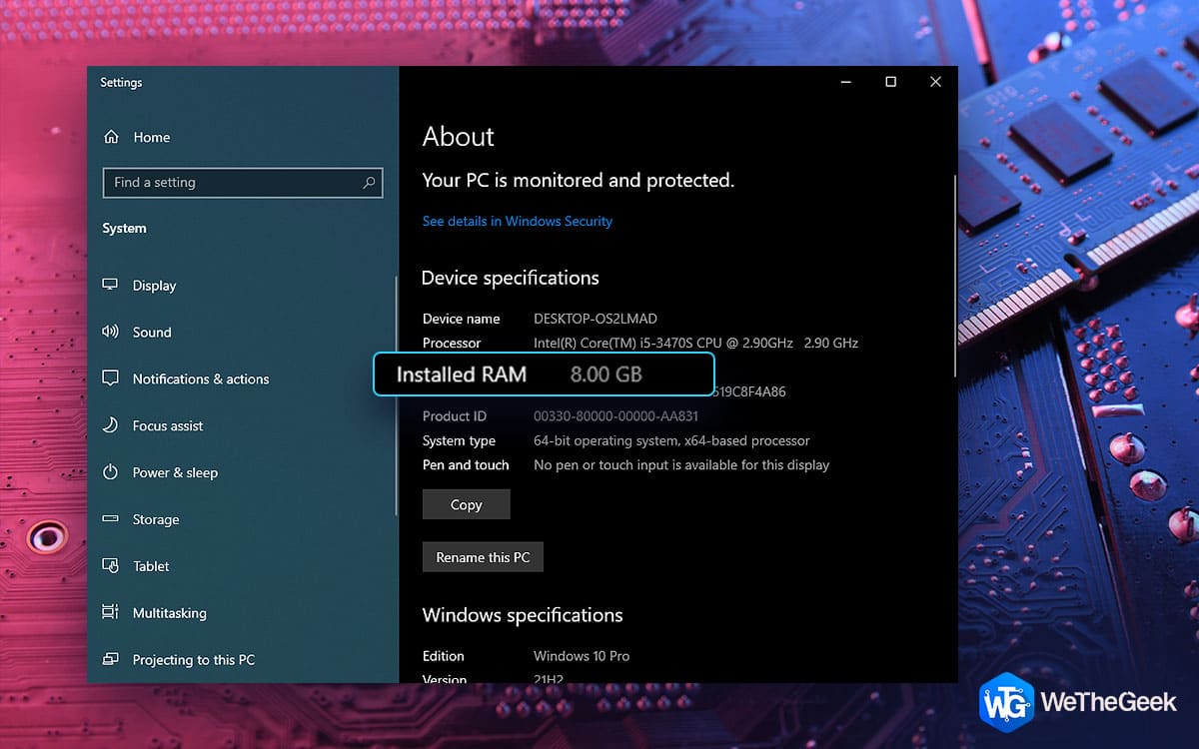Viewport: 1199px width, 749px height.
Task: Click the About page title
Action: point(459,137)
